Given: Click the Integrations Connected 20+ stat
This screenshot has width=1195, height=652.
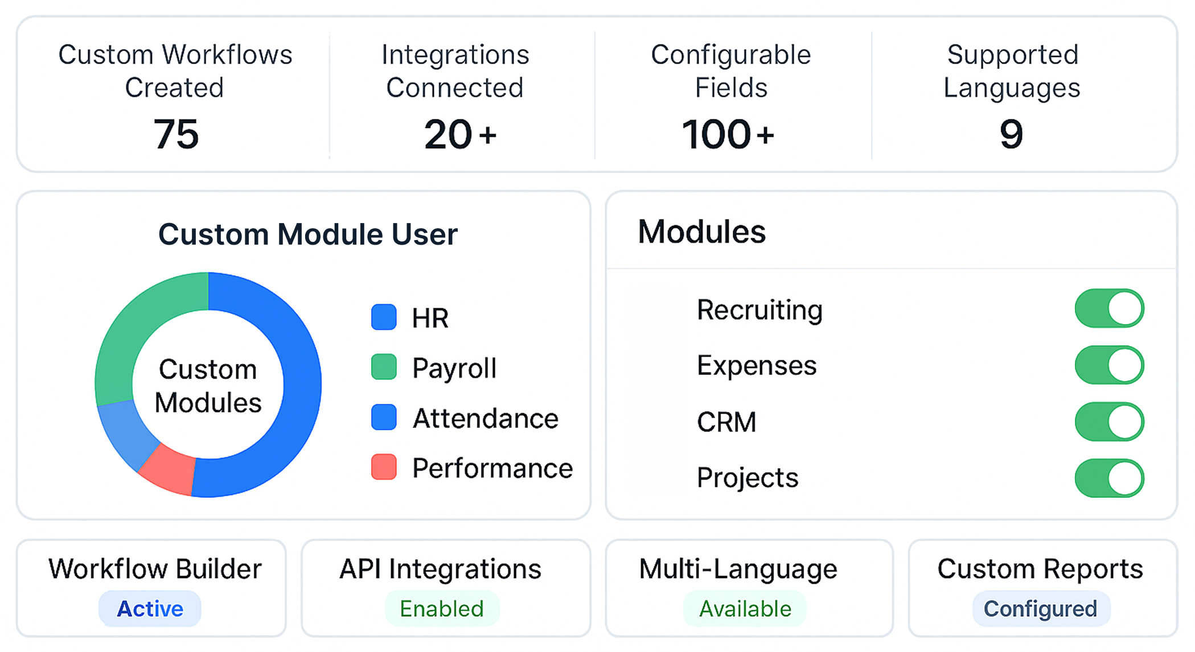Looking at the screenshot, I should pos(459,134).
